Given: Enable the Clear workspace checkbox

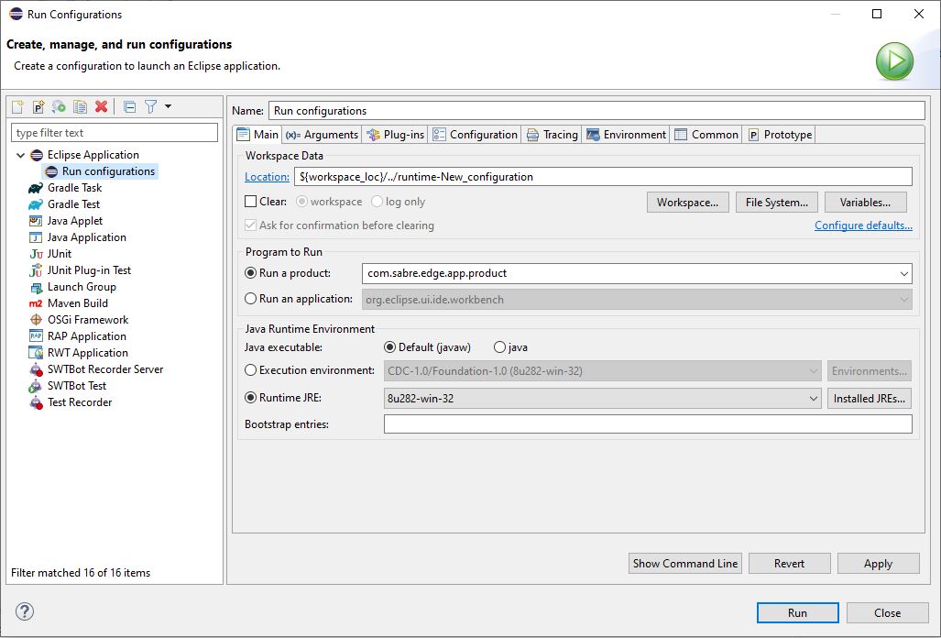Looking at the screenshot, I should point(251,202).
